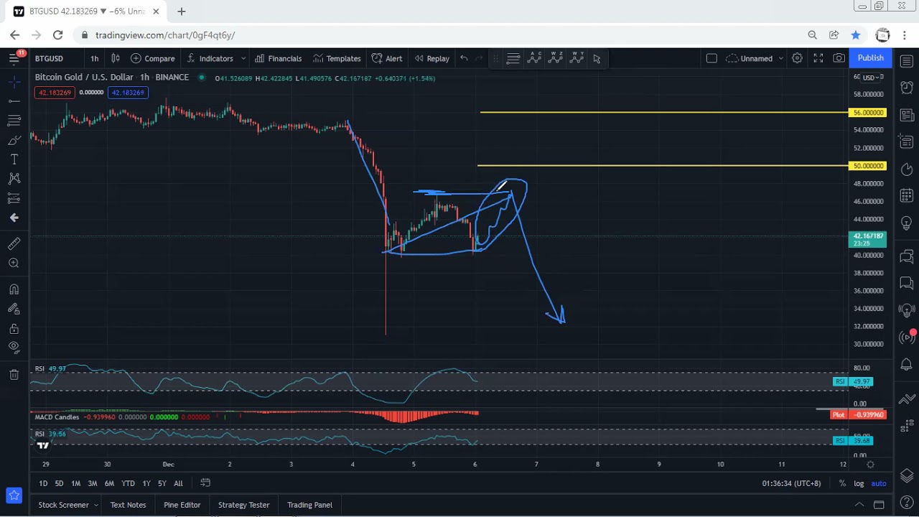Screen dimensions: 919x517
Task: Open the select layout square icon
Action: [712, 58]
